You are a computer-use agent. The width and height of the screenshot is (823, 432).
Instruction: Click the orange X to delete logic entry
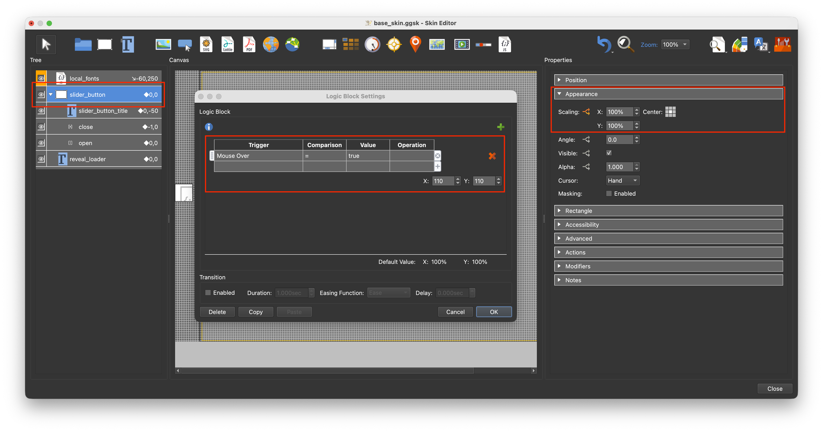tap(492, 156)
